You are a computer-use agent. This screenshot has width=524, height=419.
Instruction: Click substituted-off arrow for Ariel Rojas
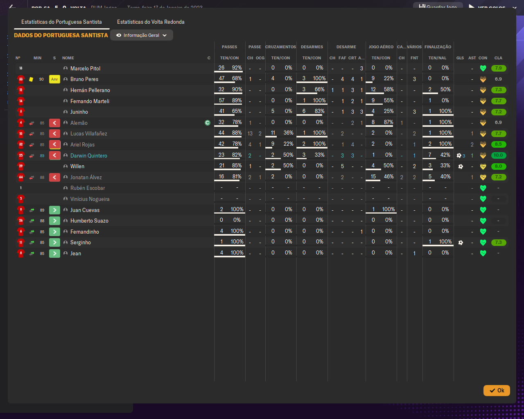tap(54, 144)
